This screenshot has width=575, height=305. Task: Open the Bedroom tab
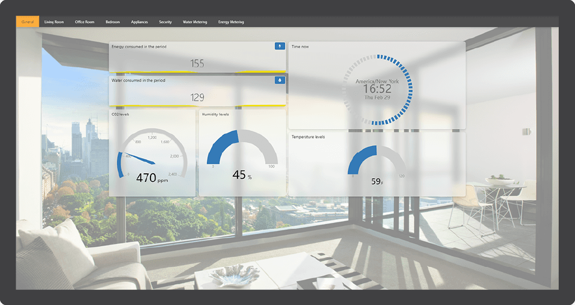click(x=112, y=22)
